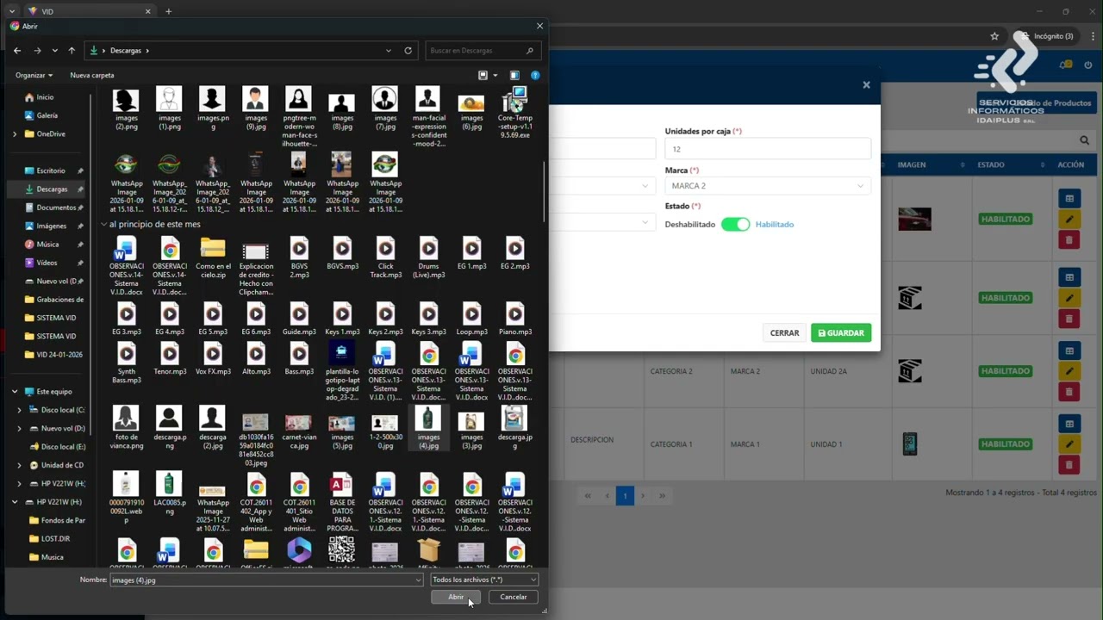This screenshot has width=1103, height=620.
Task: Click the forward navigation arrow in Abrir dialog
Action: pos(35,51)
